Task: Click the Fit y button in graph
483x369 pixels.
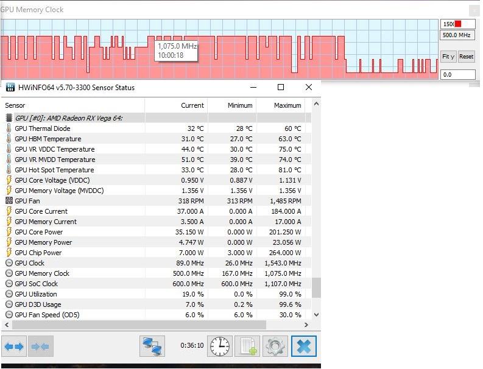Action: coord(448,57)
